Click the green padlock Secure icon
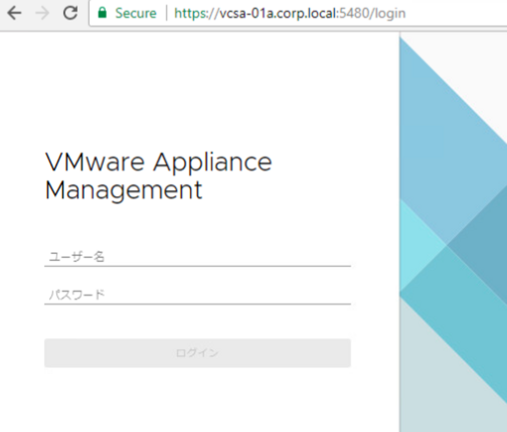The width and height of the screenshot is (507, 432). tap(102, 13)
